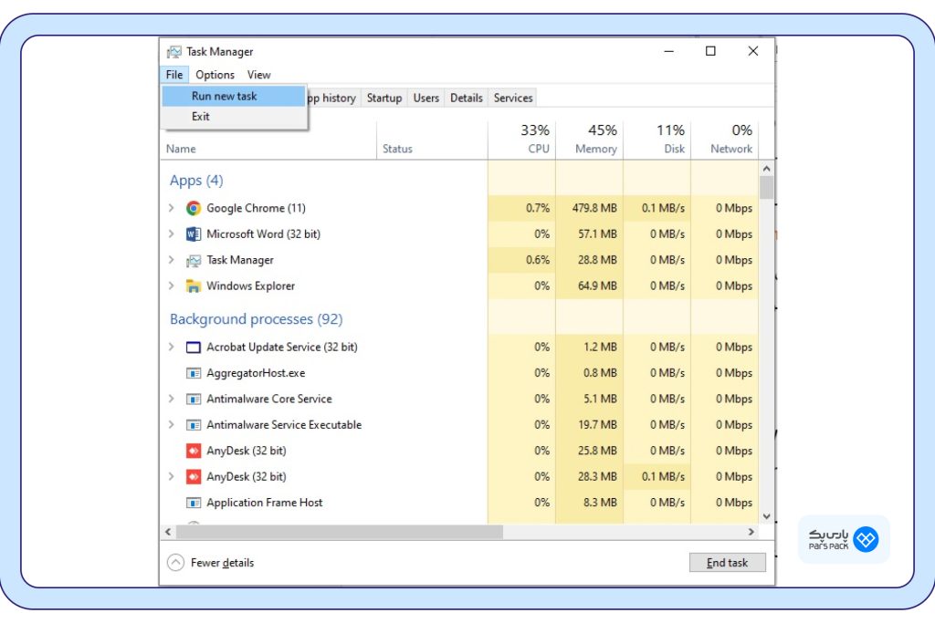The height and width of the screenshot is (623, 935).
Task: Expand the Google Chrome process group
Action: click(171, 208)
